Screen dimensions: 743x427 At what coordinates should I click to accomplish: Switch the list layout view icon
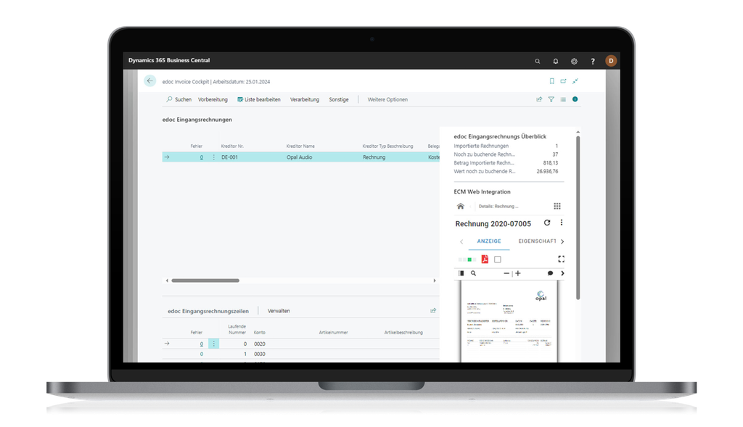point(563,99)
